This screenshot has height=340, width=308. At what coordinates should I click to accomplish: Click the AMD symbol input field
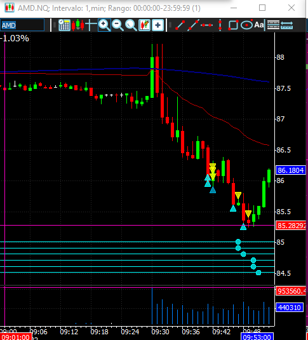tap(22, 25)
